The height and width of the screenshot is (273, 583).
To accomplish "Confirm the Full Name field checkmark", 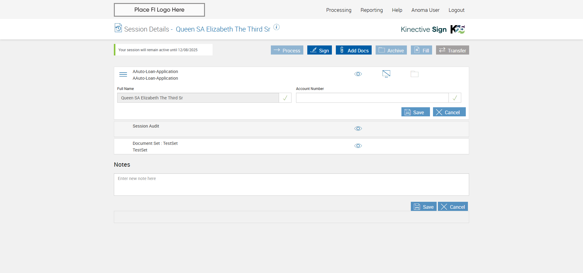I will click(285, 98).
